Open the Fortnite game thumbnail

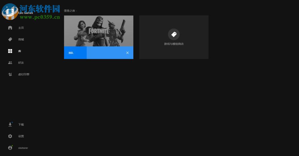click(99, 31)
